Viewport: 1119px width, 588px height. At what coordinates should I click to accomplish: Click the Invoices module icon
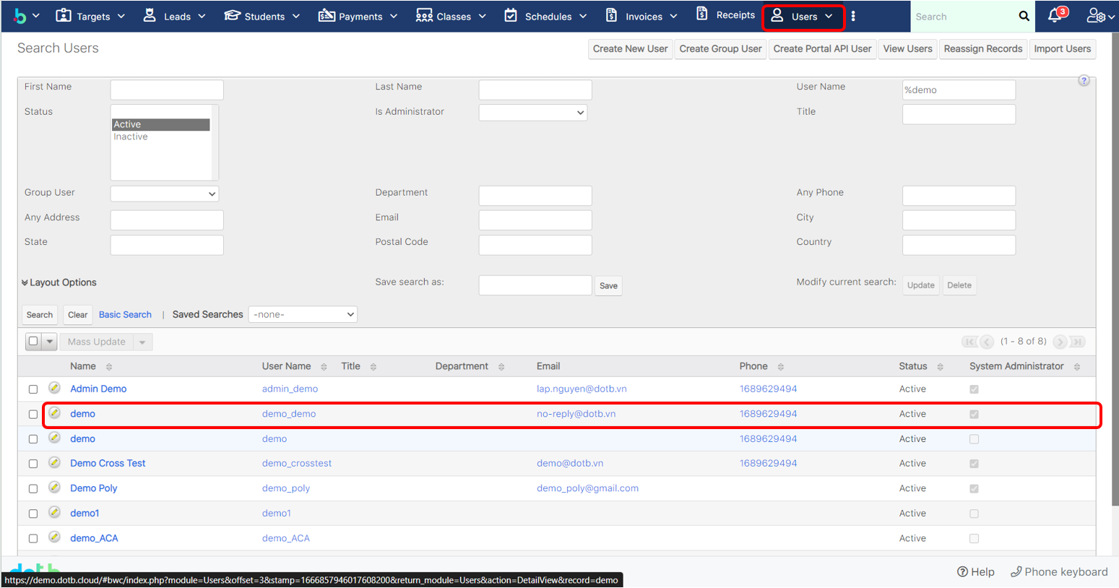pyautogui.click(x=611, y=15)
